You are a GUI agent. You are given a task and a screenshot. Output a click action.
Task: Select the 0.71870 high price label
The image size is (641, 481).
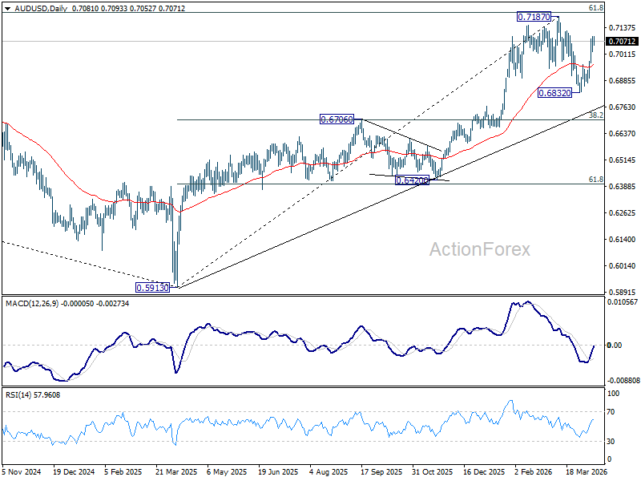[534, 17]
